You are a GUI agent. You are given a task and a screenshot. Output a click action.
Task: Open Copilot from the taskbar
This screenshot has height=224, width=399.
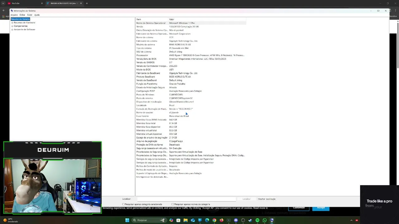click(171, 220)
